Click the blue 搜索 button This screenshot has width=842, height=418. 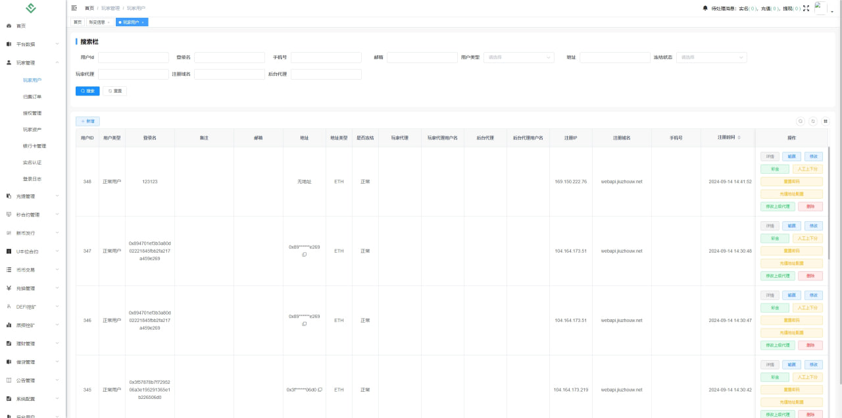87,91
